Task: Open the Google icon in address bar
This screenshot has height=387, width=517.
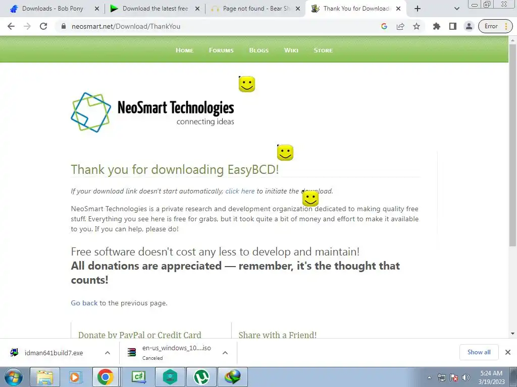Action: 384,26
